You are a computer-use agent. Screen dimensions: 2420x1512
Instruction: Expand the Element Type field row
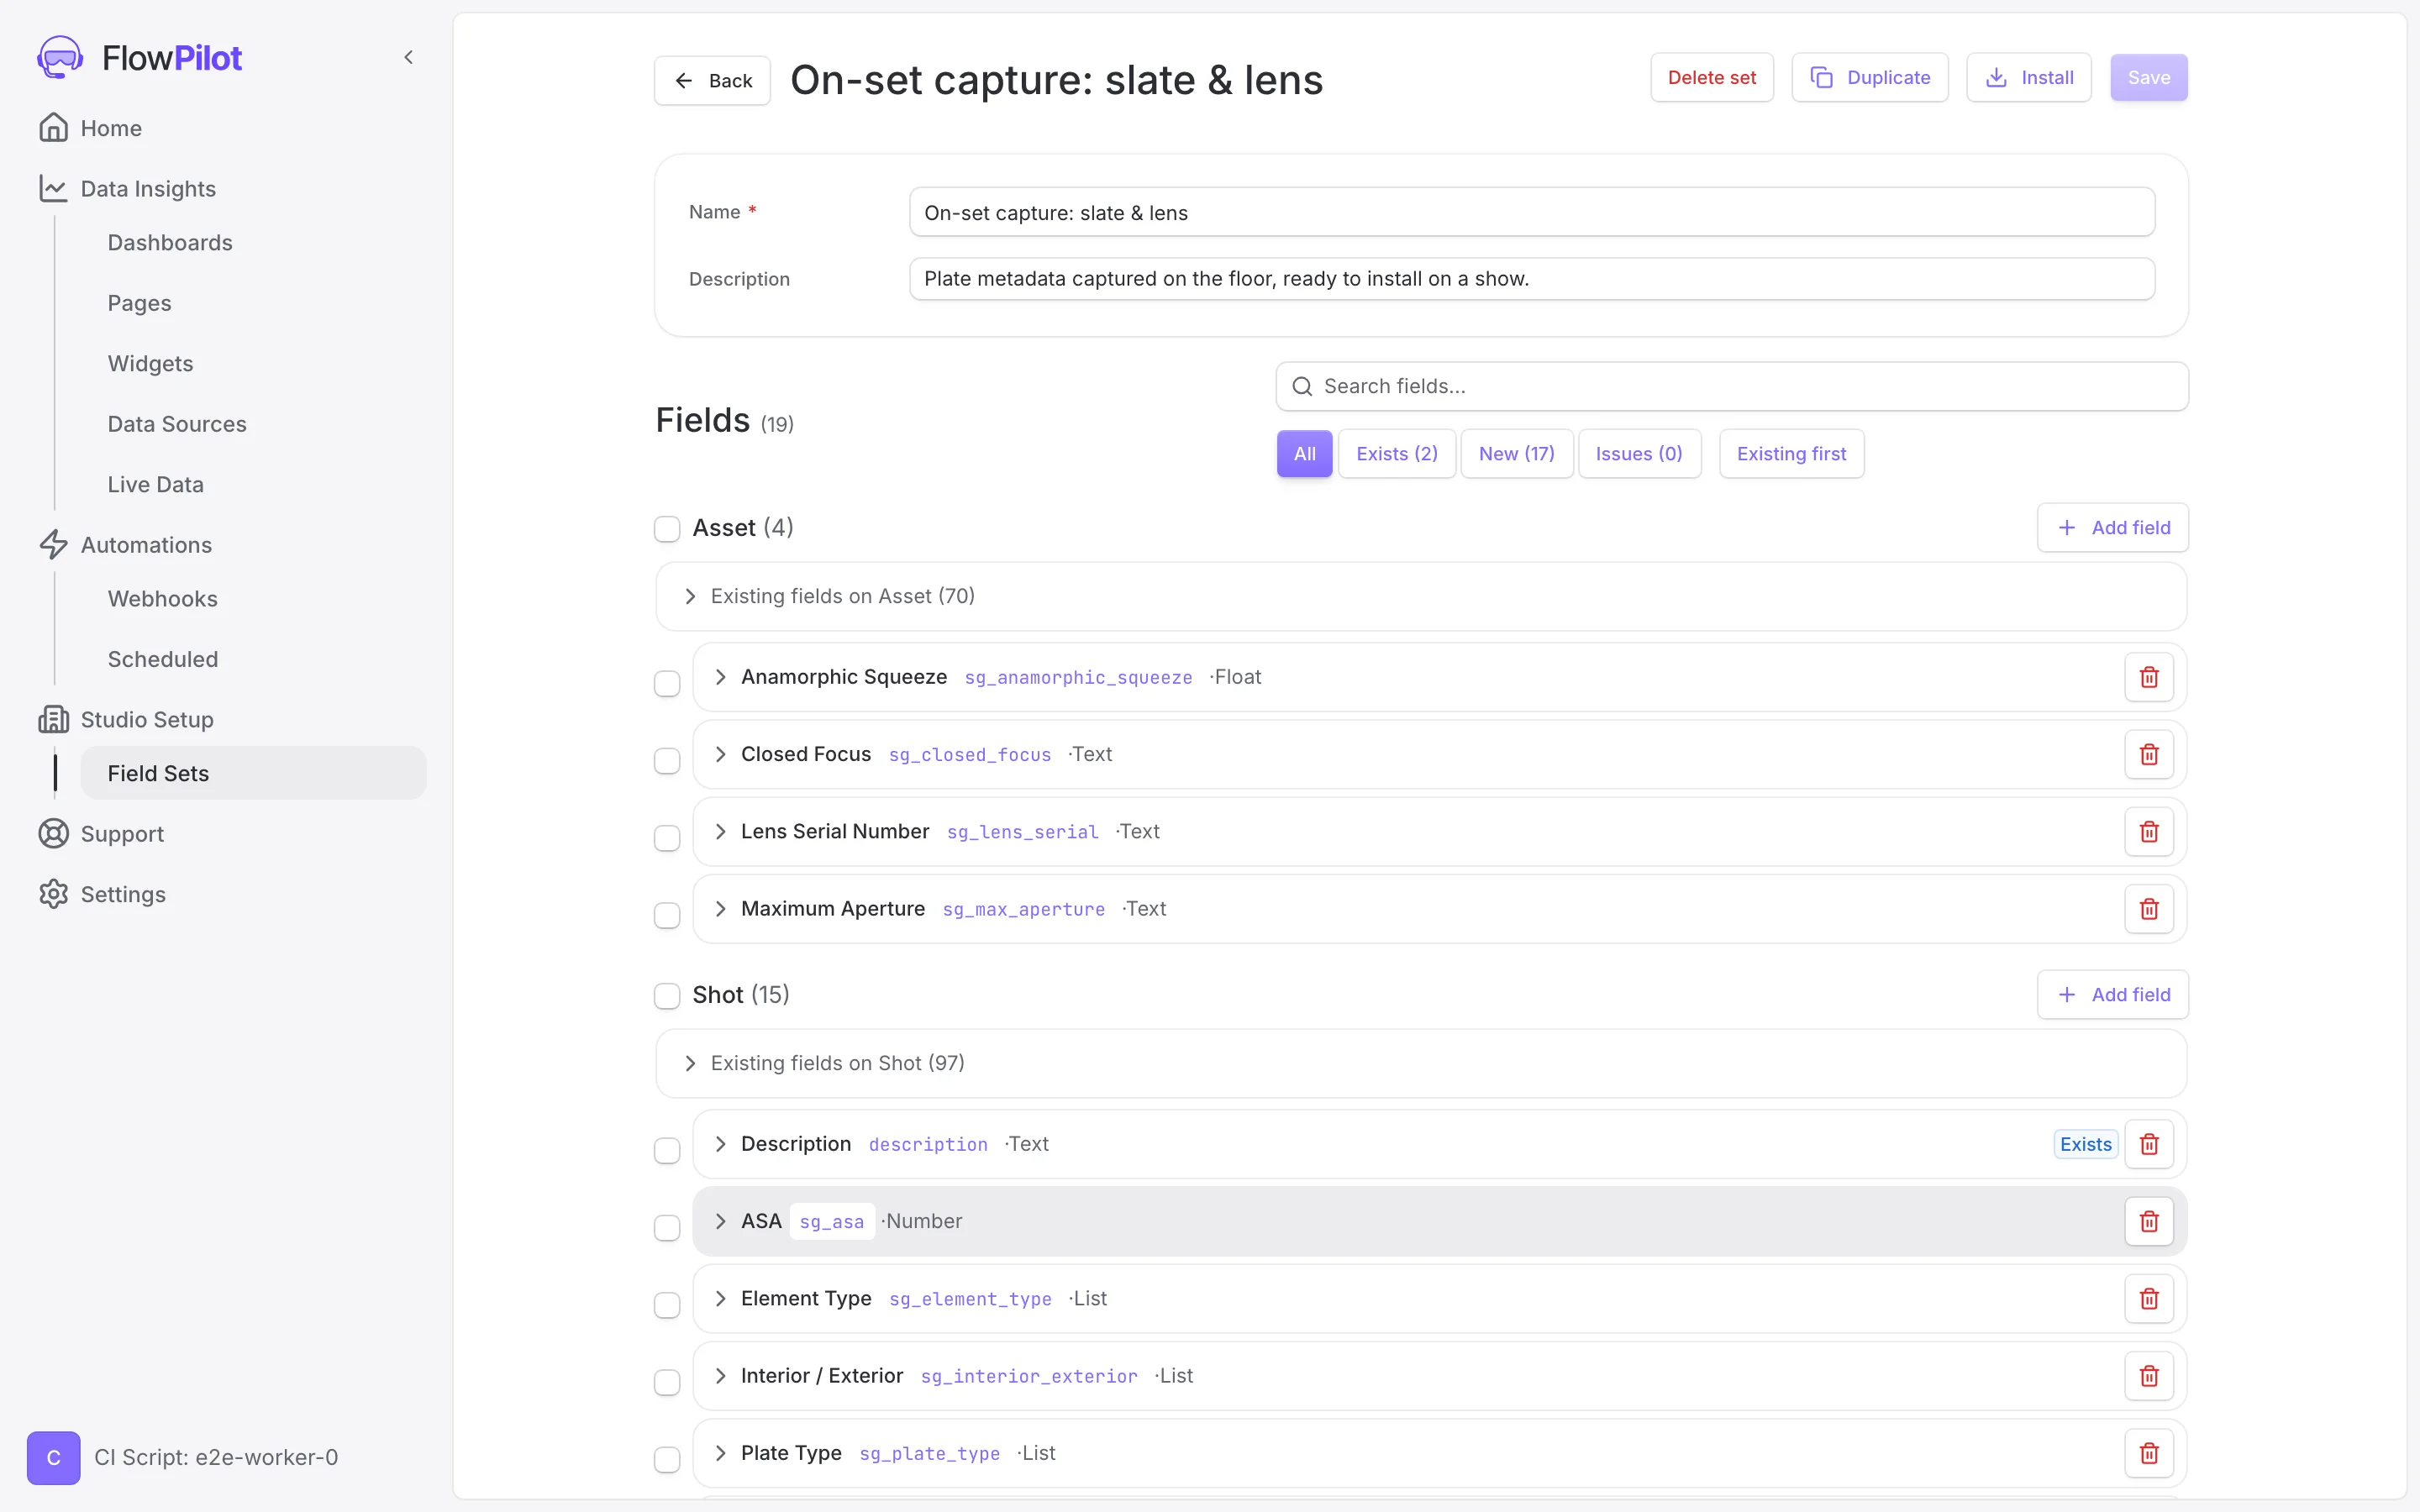coord(720,1298)
